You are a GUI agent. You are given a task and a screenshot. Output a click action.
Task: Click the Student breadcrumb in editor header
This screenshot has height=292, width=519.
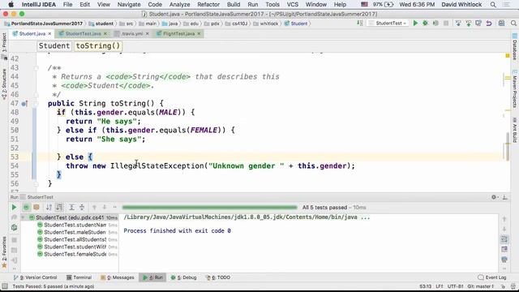point(54,46)
